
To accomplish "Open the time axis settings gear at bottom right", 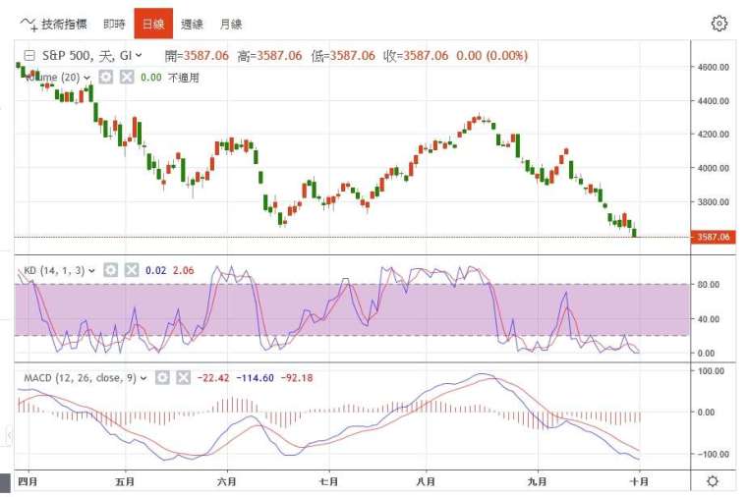I will 713,481.
